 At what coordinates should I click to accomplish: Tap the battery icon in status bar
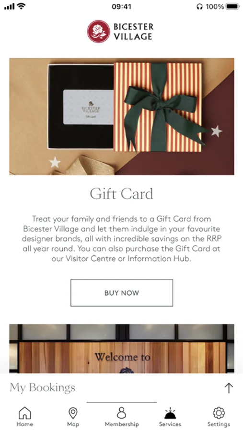(232, 7)
